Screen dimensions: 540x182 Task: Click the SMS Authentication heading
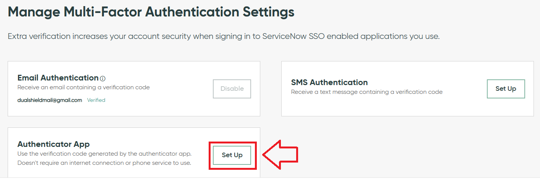tap(329, 82)
